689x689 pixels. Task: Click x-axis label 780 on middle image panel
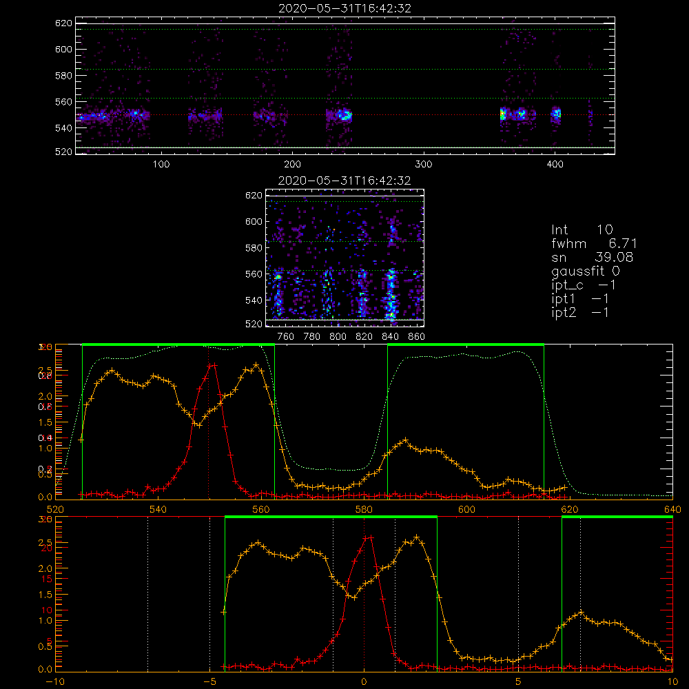click(312, 337)
